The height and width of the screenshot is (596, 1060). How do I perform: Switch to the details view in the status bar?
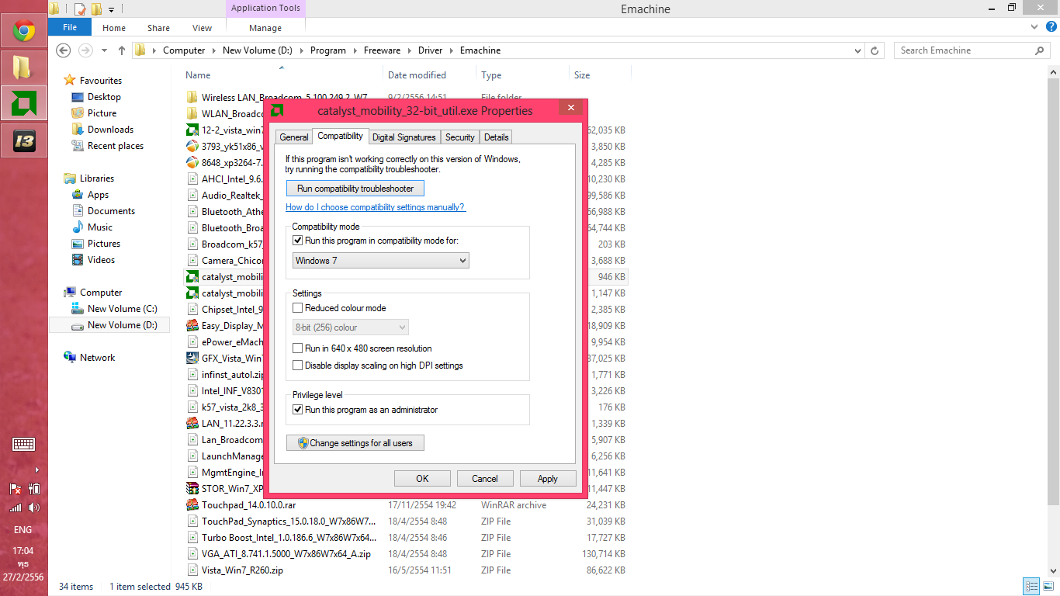click(x=1031, y=586)
